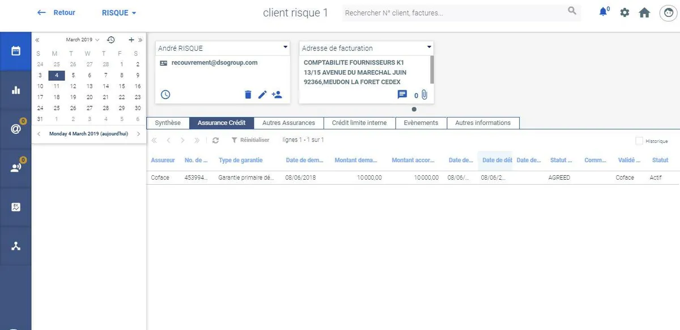Open the Autres informations tab

pyautogui.click(x=483, y=123)
